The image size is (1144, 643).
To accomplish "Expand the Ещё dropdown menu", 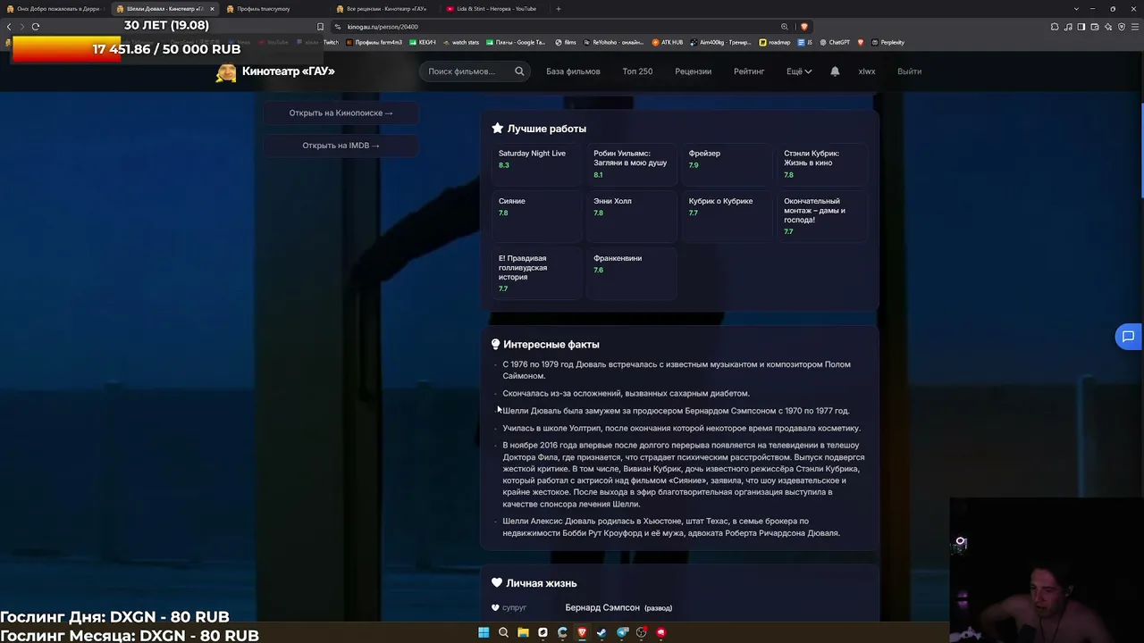I will pos(798,71).
